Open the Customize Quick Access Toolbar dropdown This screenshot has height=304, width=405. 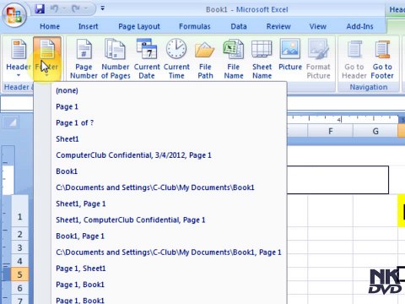point(103,8)
